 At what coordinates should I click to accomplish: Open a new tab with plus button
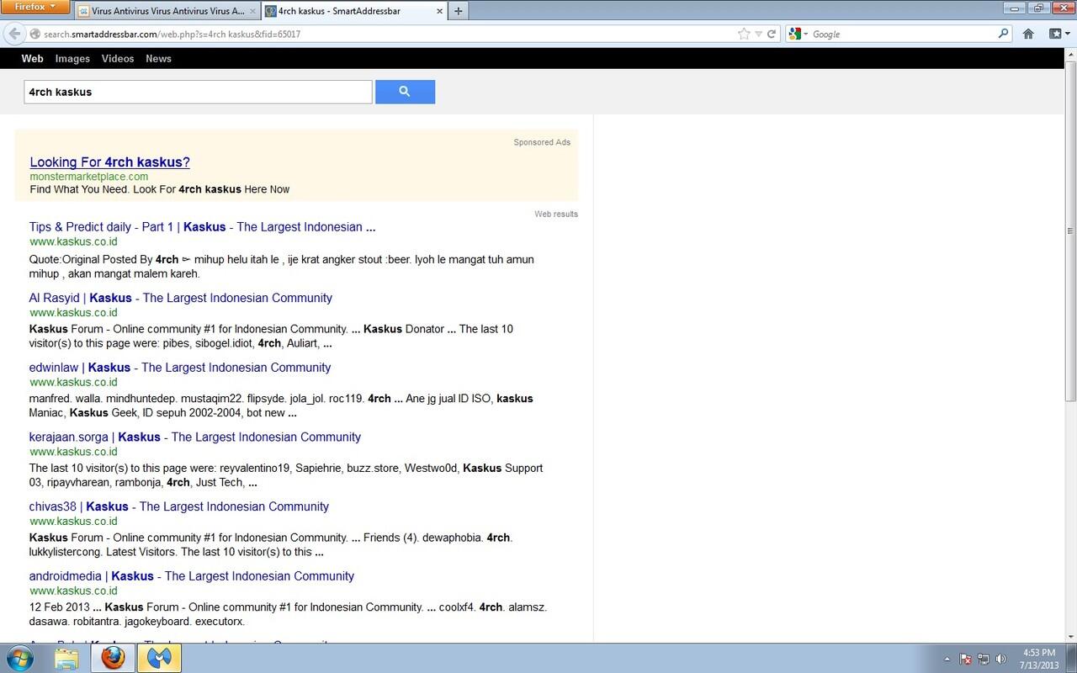pos(458,11)
